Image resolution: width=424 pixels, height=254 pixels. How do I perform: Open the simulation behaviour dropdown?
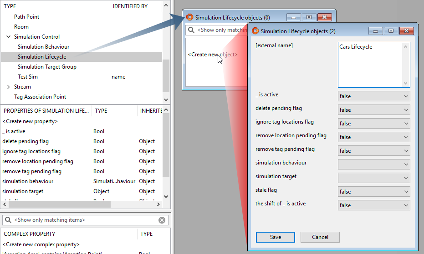pyautogui.click(x=374, y=164)
